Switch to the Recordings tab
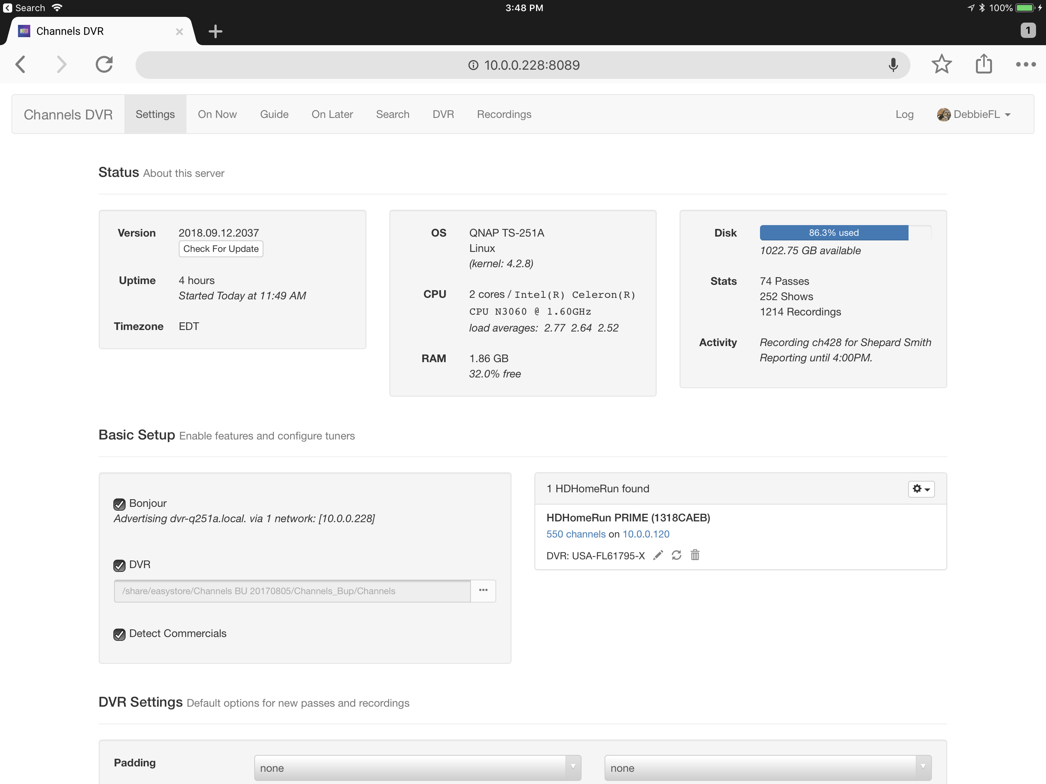The height and width of the screenshot is (784, 1046). [503, 114]
